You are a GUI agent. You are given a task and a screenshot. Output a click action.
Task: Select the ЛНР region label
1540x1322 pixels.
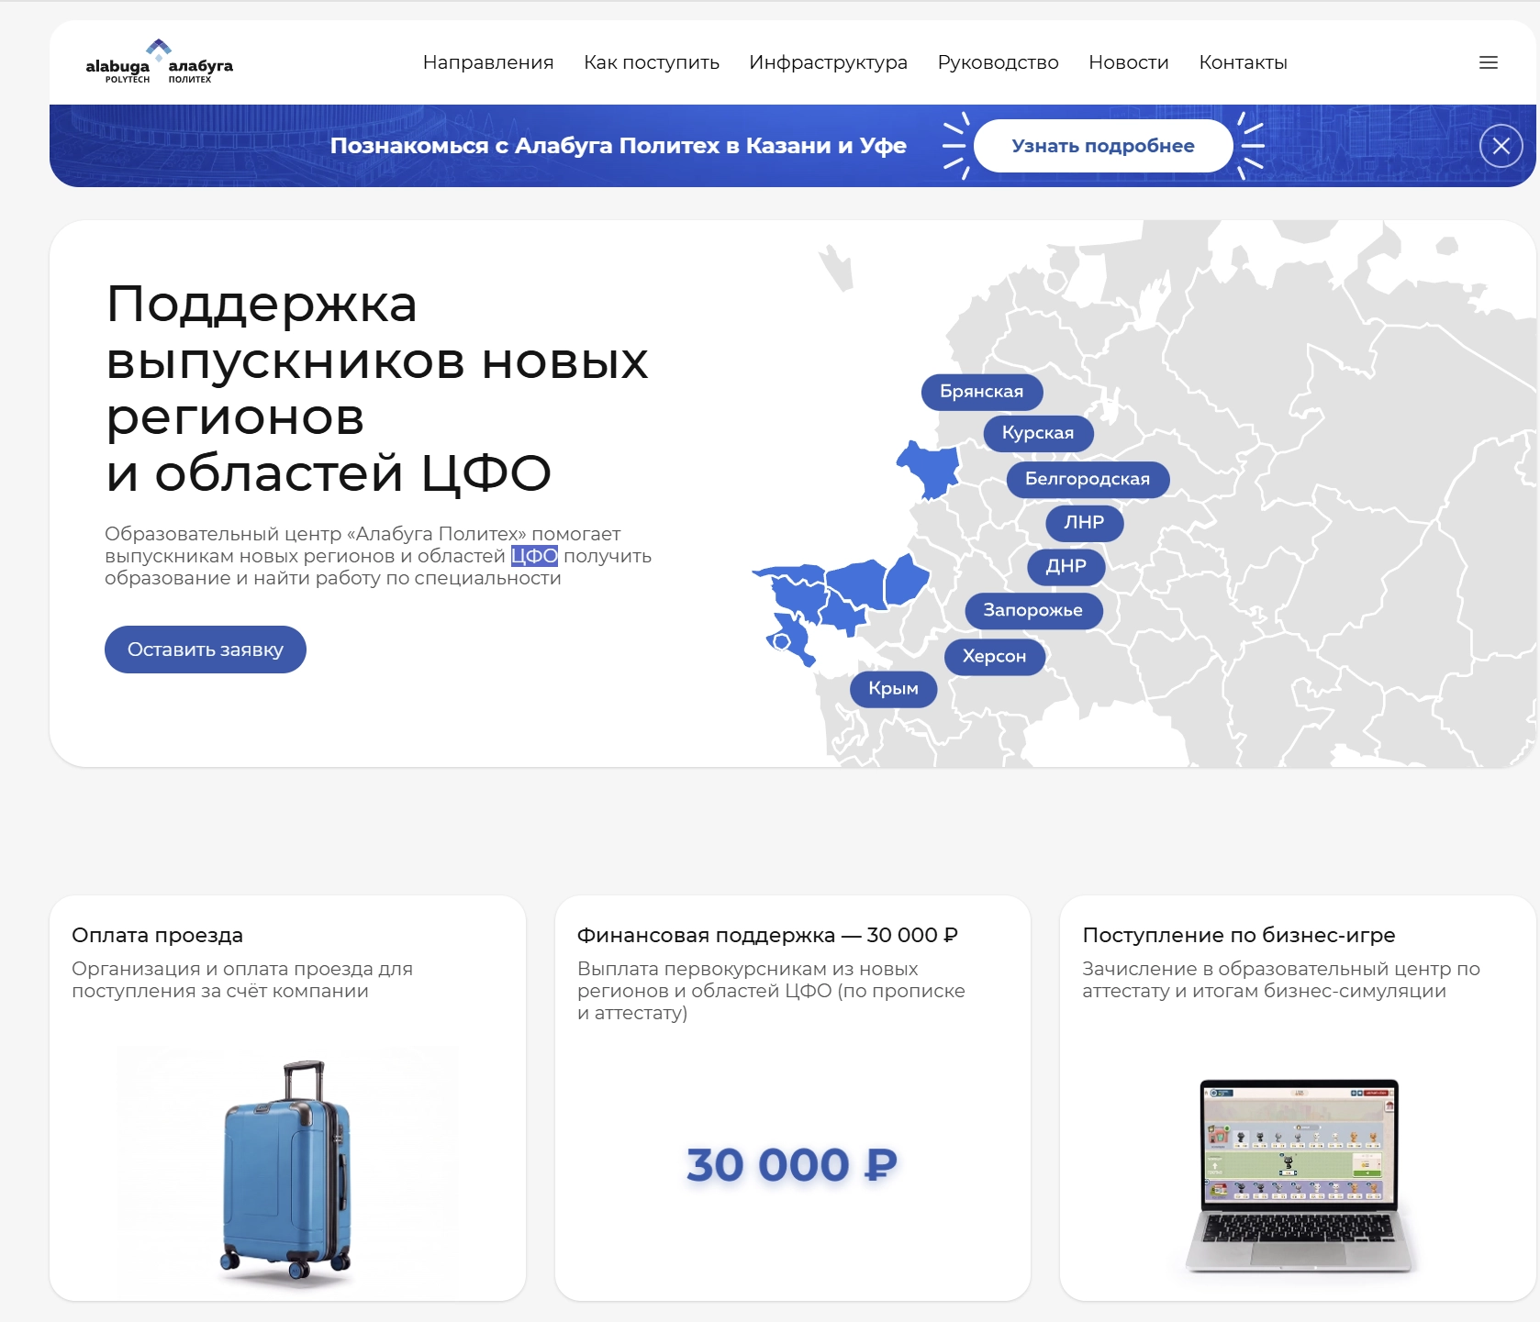click(1085, 523)
